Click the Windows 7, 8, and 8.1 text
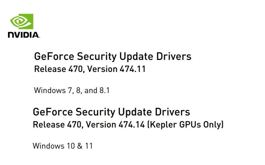This screenshot has width=265, height=165. [x=72, y=90]
